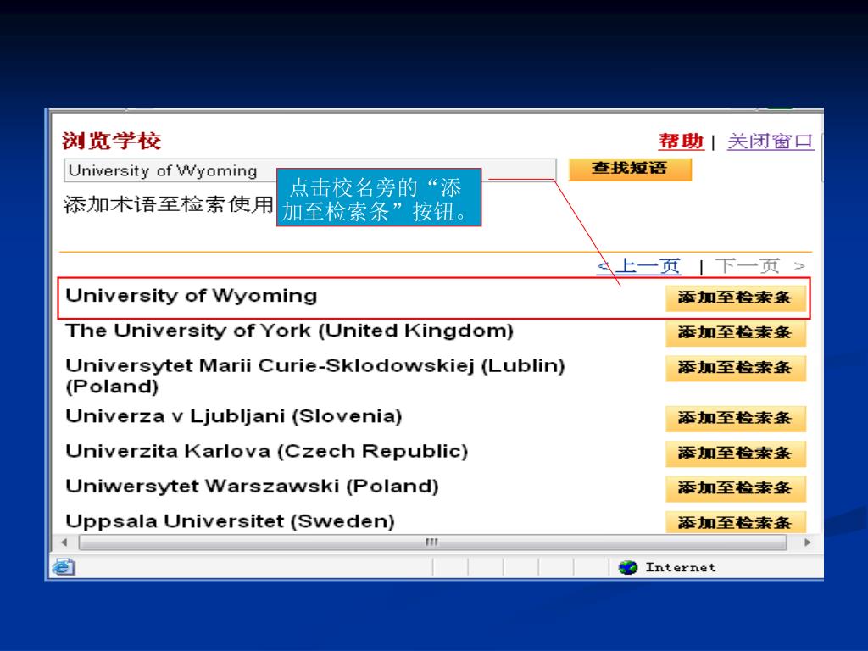Click the horizontal scrollbar thumb
This screenshot has height=651, width=868.
tap(432, 542)
